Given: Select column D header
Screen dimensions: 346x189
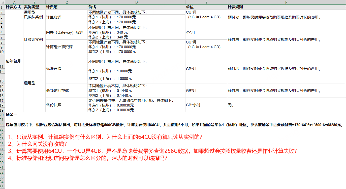Looking at the screenshot, I should coord(136,2).
